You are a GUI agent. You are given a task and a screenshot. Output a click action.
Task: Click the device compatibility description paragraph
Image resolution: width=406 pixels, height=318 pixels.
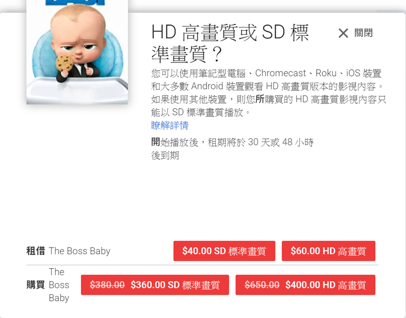(268, 93)
